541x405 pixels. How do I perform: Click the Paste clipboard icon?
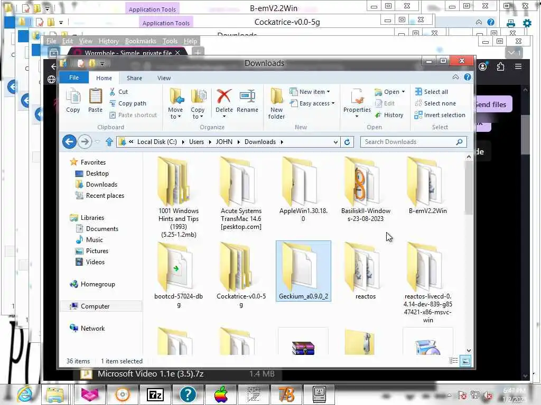tap(95, 100)
